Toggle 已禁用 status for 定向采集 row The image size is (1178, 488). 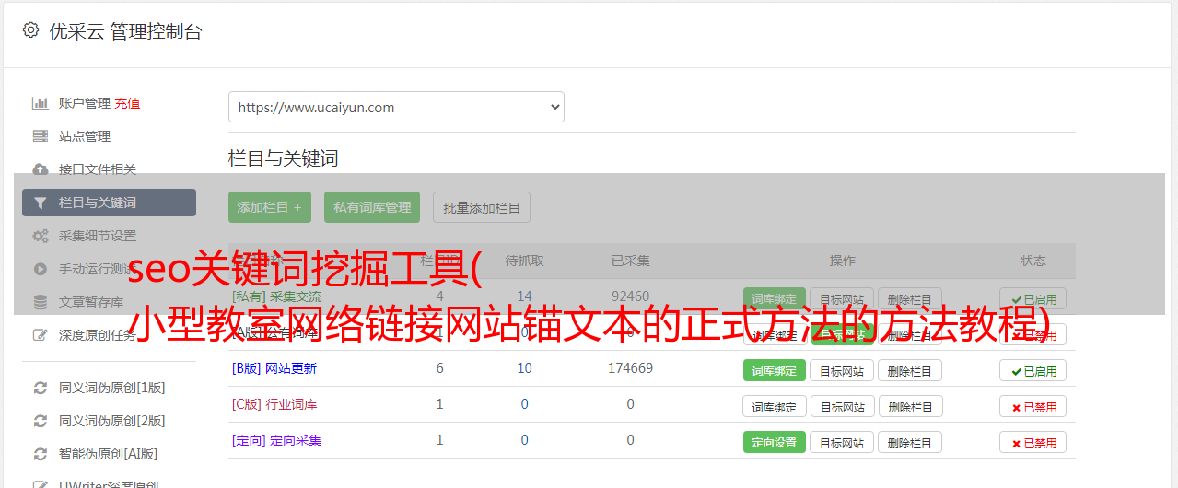coord(1033,442)
